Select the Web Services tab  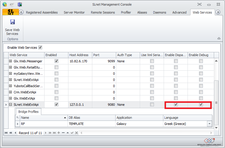pyautogui.click(x=202, y=12)
